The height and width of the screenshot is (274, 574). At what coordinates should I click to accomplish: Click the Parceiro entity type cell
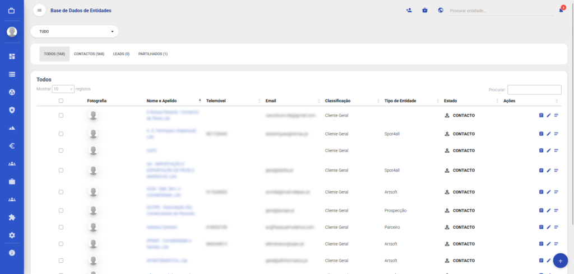[x=392, y=227]
